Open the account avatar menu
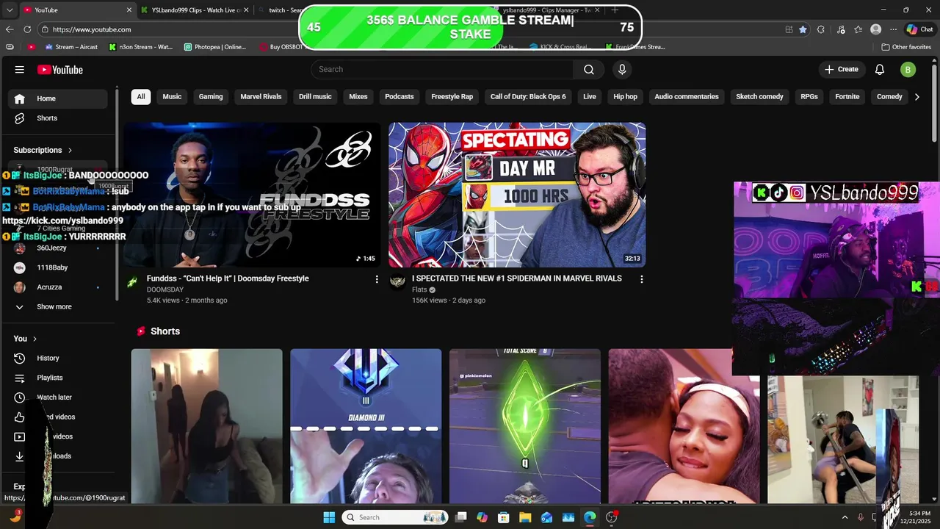This screenshot has width=940, height=529. (x=908, y=69)
